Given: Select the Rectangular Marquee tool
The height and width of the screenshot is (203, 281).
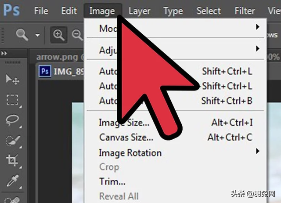Looking at the screenshot, I should 12,100.
